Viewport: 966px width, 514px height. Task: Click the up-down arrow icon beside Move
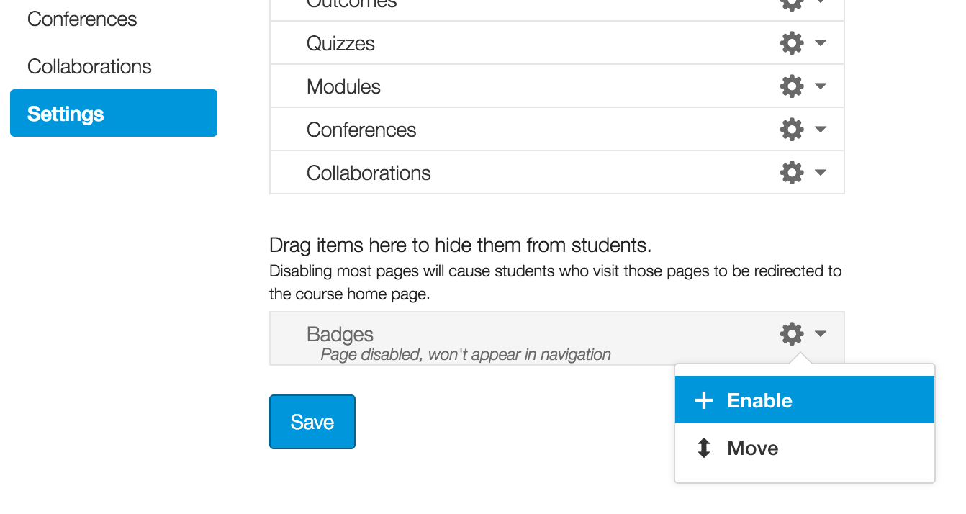point(703,448)
